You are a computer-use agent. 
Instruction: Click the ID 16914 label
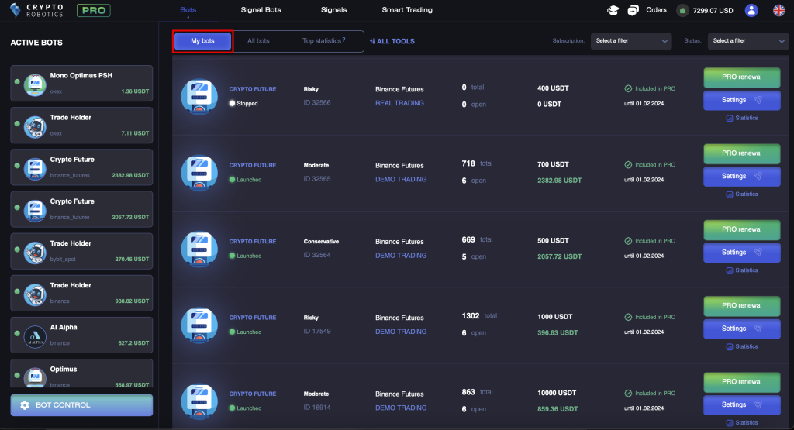[x=317, y=408]
